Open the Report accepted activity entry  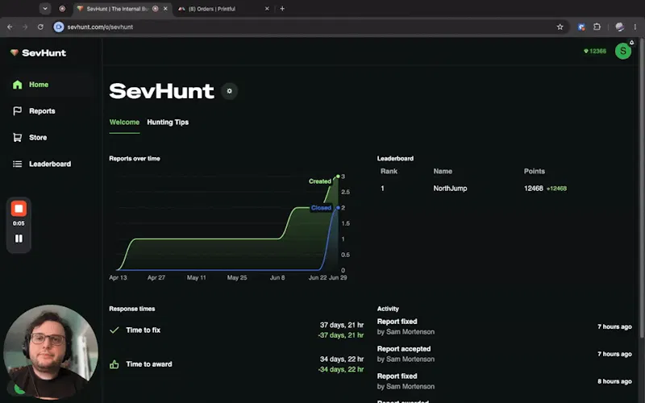tap(505, 354)
